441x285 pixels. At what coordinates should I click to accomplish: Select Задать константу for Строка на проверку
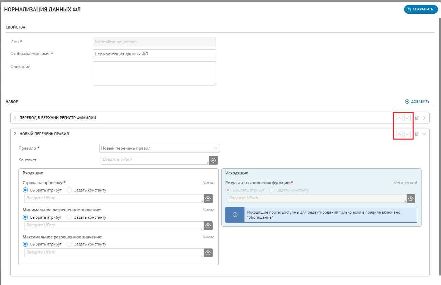click(x=69, y=190)
